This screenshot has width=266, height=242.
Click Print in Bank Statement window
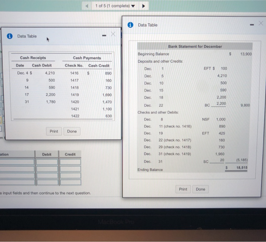pyautogui.click(x=183, y=189)
